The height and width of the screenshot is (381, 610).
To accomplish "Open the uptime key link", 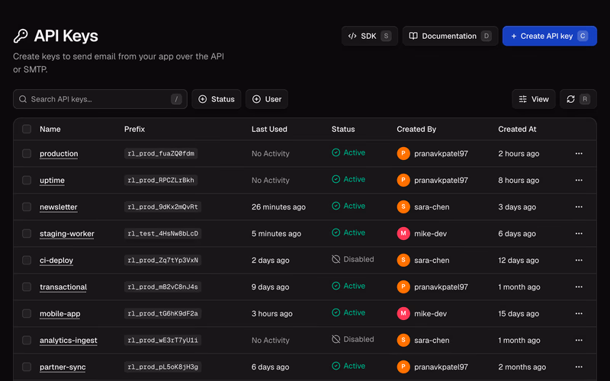I will tap(52, 180).
